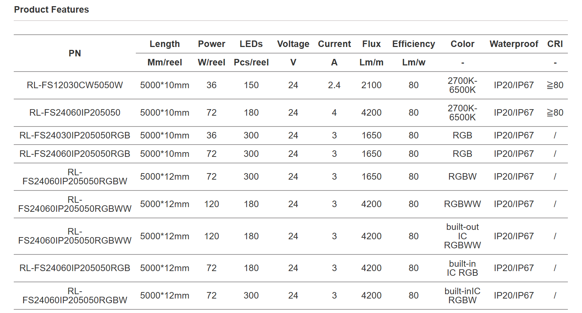Click the Product Features heading
This screenshot has height=313, width=582.
click(51, 10)
